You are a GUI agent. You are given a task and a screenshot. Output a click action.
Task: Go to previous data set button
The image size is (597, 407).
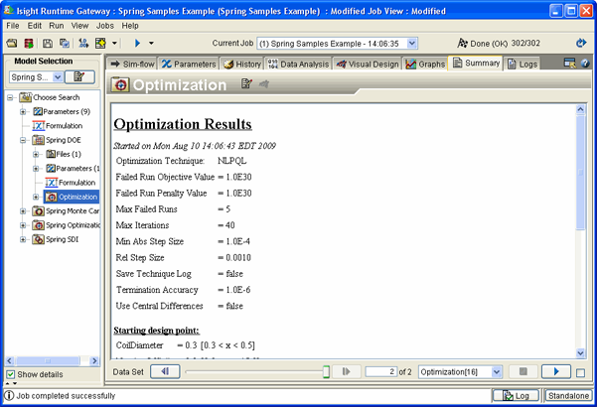point(165,371)
